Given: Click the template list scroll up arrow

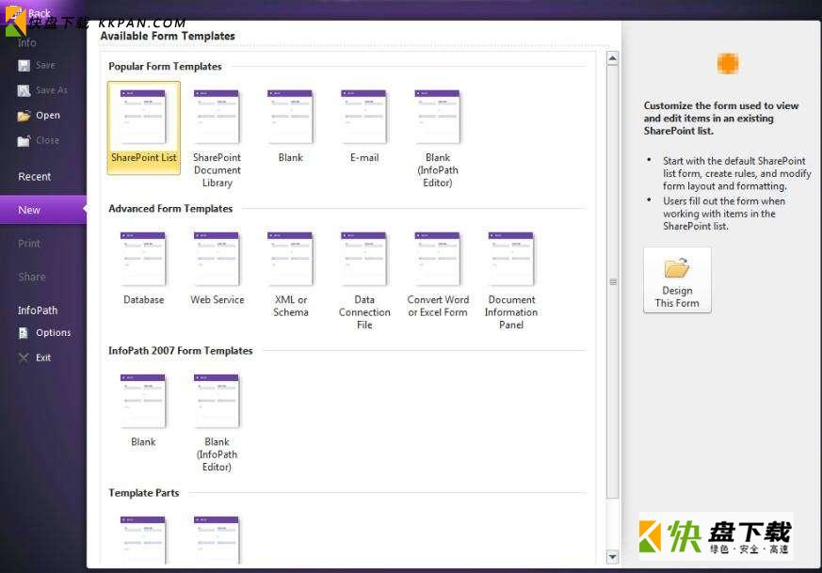Looking at the screenshot, I should click(x=612, y=58).
